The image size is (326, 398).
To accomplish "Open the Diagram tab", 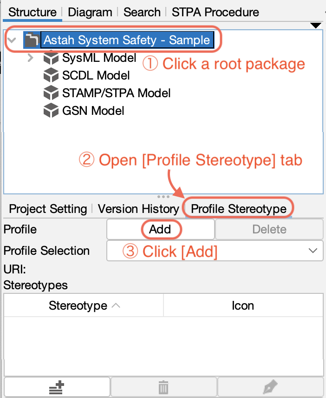I will point(90,12).
